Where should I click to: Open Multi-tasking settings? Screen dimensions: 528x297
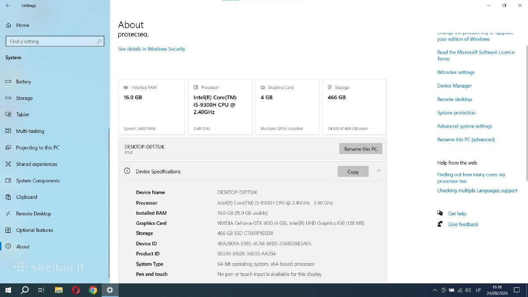[x=55, y=131]
